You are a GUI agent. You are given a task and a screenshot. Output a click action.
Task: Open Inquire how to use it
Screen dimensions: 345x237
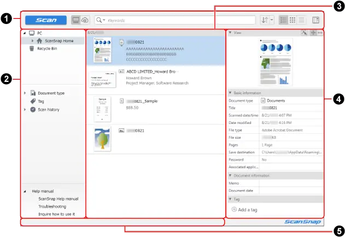click(56, 214)
